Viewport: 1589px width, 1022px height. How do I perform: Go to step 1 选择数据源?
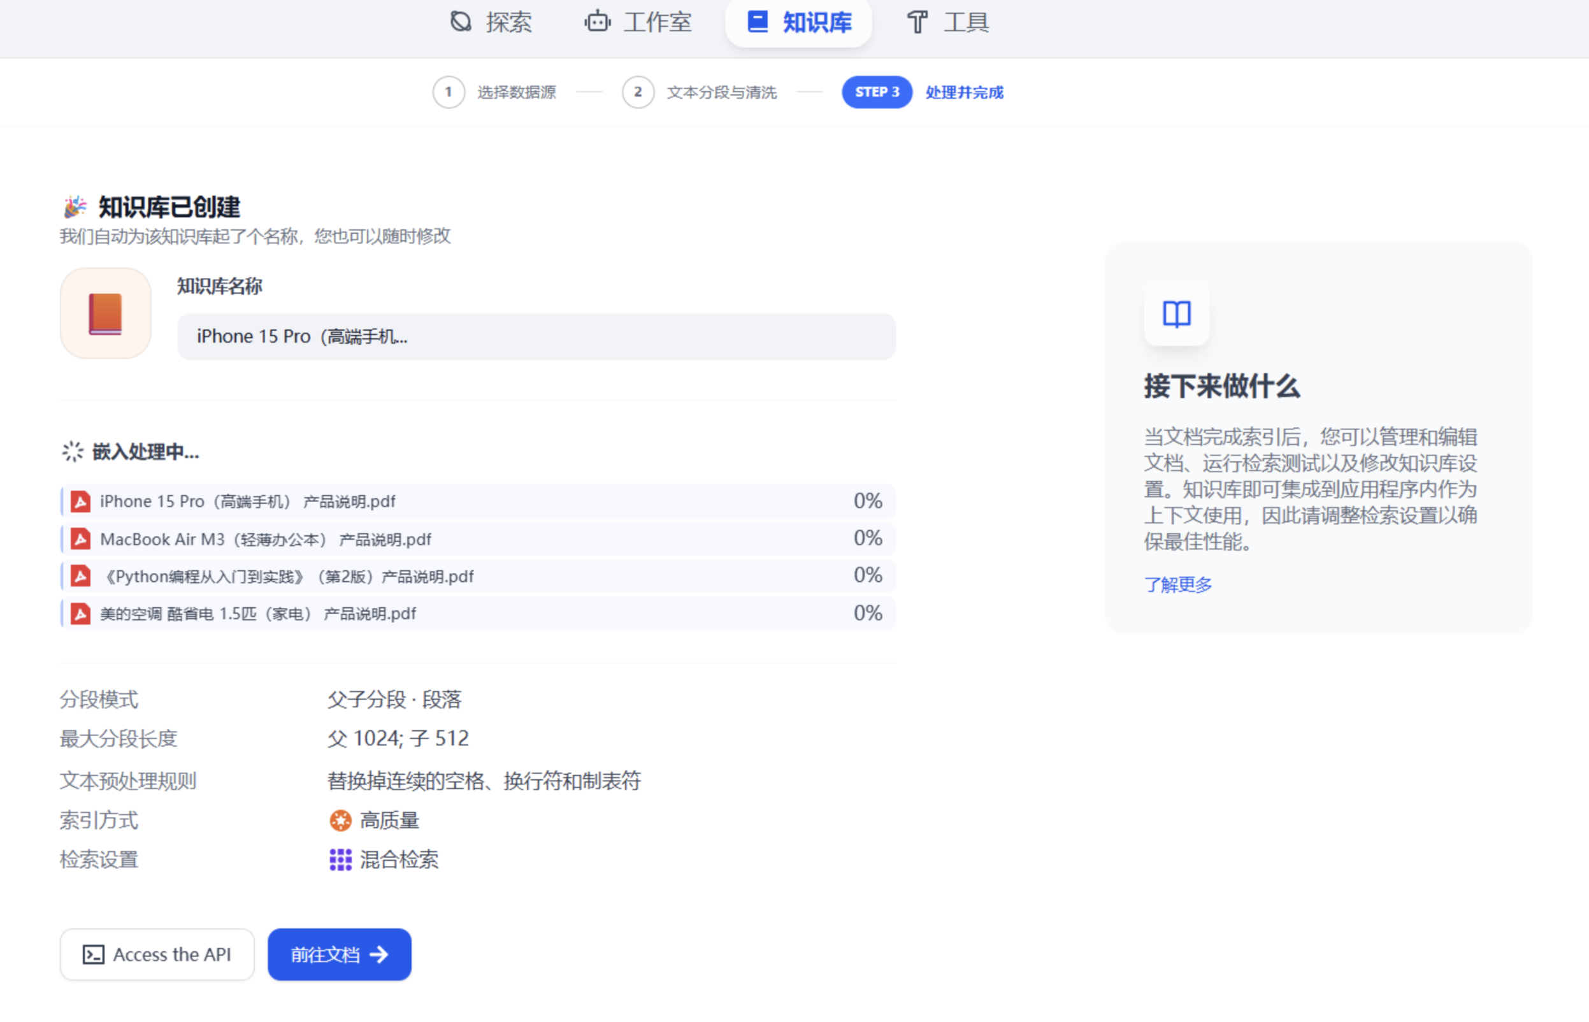coord(494,92)
